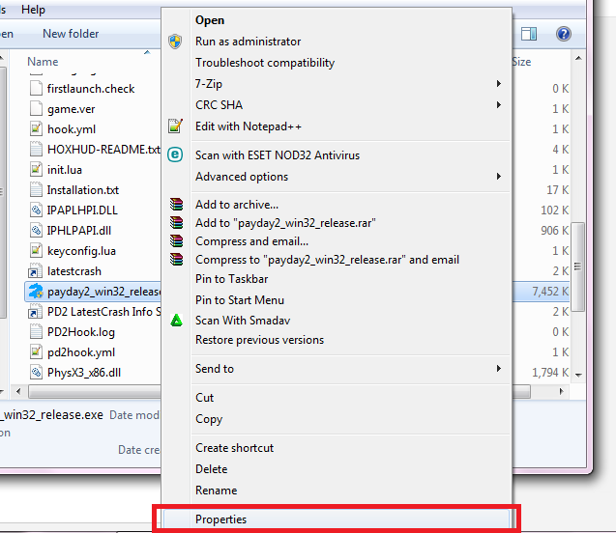The width and height of the screenshot is (616, 533).
Task: Click the pd2hook.yml file icon
Action: 36,352
